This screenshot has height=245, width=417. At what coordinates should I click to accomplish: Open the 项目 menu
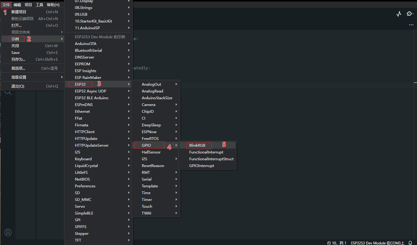point(28,5)
